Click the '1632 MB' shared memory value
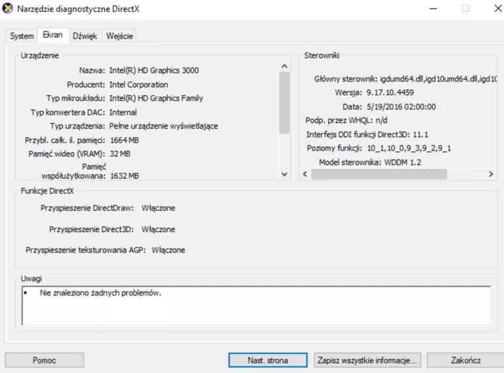 point(125,176)
